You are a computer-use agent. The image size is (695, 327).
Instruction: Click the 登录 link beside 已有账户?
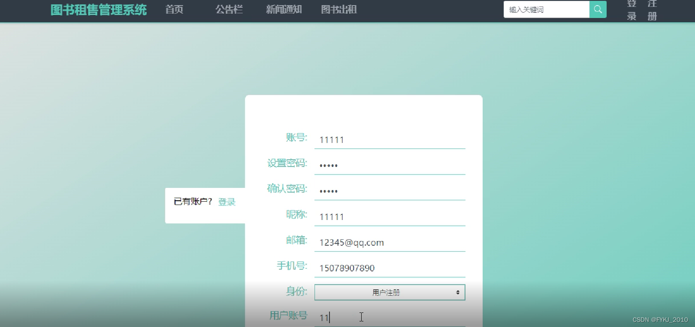click(x=227, y=202)
